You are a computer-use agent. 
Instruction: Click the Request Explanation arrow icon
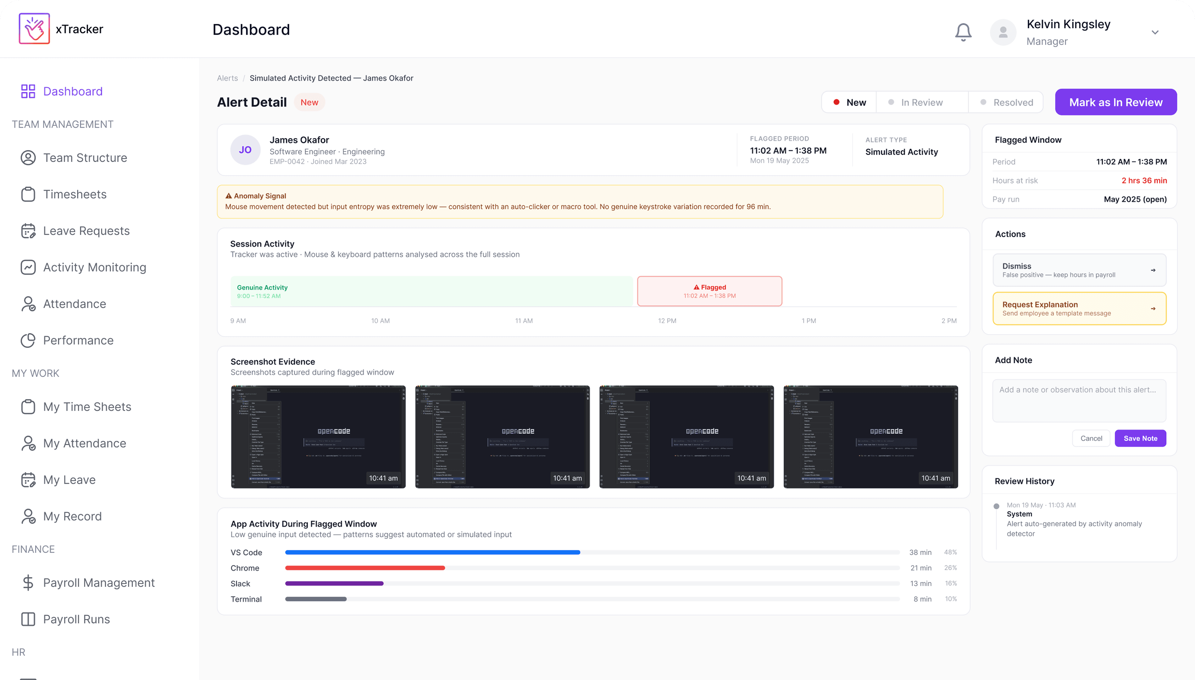1153,308
